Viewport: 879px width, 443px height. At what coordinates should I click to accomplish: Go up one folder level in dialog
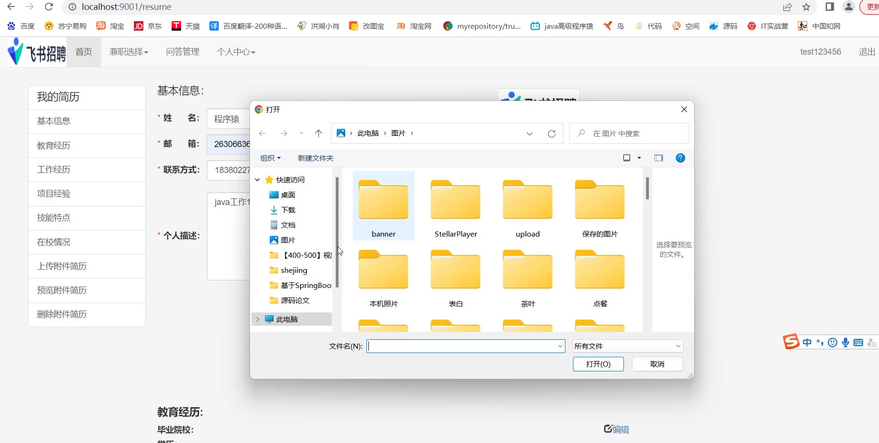click(319, 133)
